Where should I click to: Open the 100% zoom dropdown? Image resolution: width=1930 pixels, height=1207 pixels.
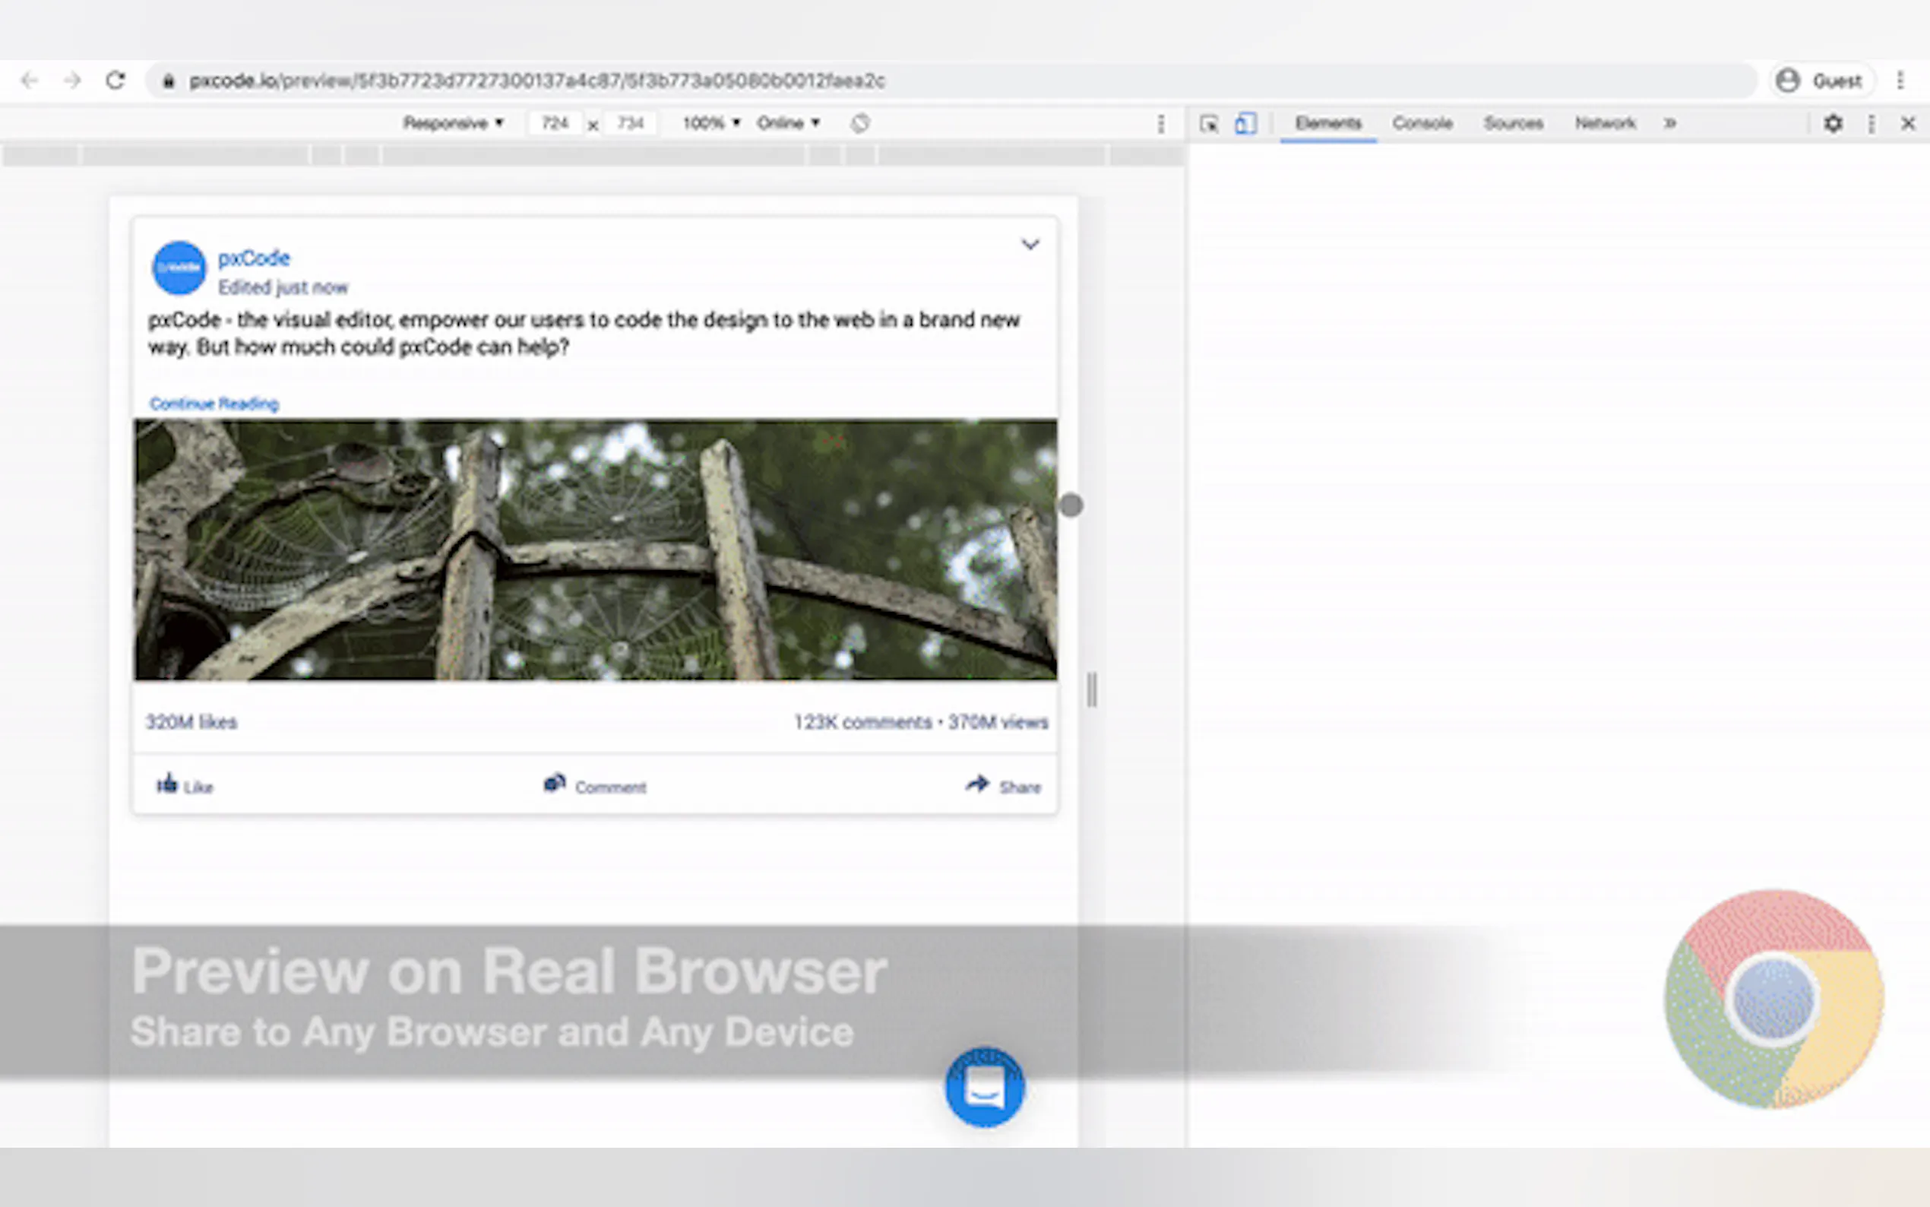[710, 123]
